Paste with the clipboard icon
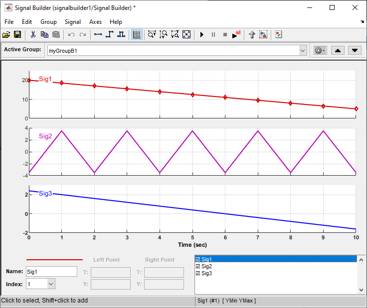This screenshot has height=308, width=367. pyautogui.click(x=56, y=35)
